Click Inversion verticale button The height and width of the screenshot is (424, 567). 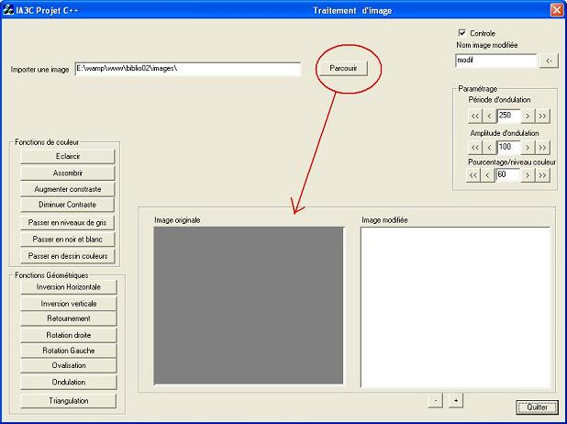pyautogui.click(x=69, y=304)
